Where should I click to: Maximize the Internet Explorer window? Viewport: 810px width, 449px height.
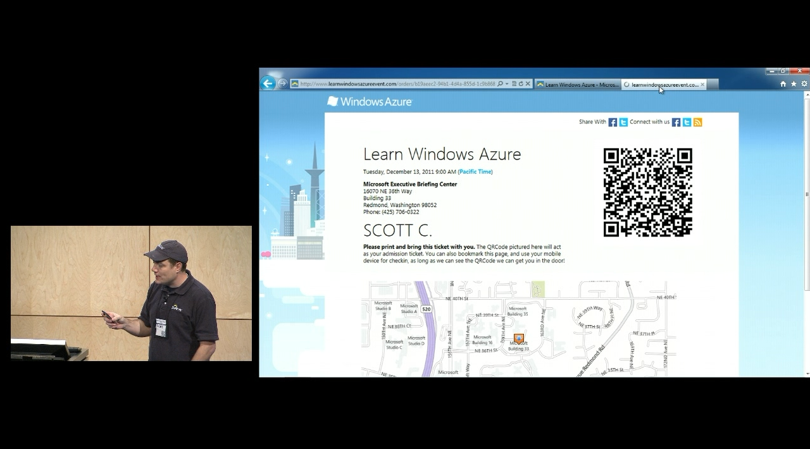point(783,71)
